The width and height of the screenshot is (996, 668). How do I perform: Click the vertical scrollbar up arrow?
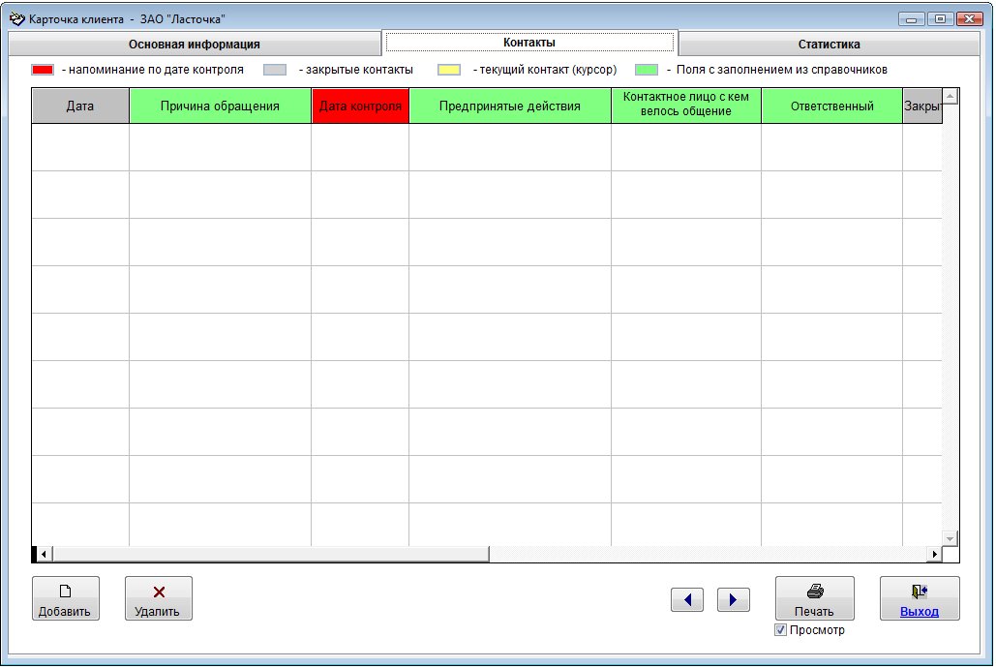click(x=951, y=97)
